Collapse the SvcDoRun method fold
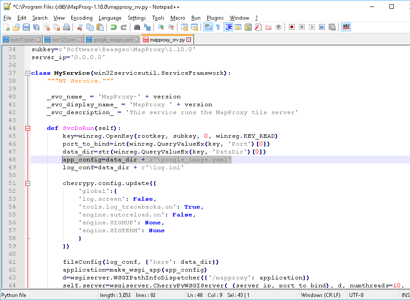 [x=27, y=128]
